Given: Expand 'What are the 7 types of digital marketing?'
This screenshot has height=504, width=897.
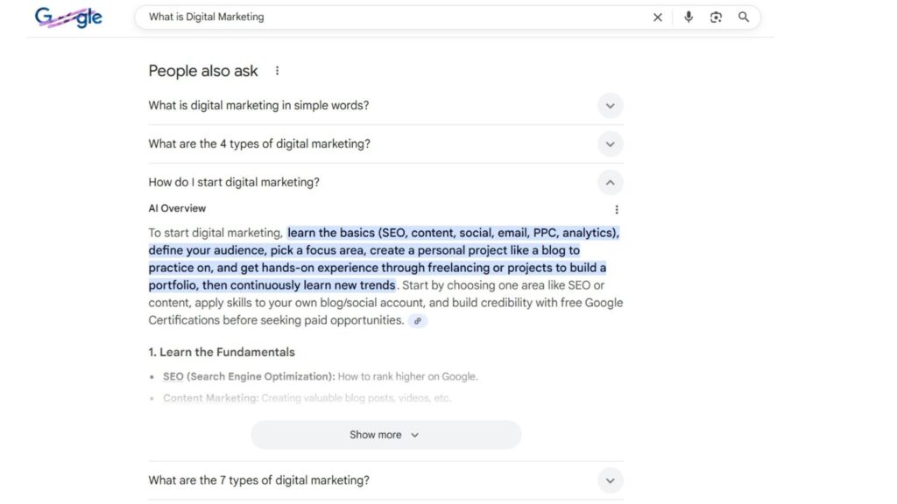Looking at the screenshot, I should click(610, 480).
